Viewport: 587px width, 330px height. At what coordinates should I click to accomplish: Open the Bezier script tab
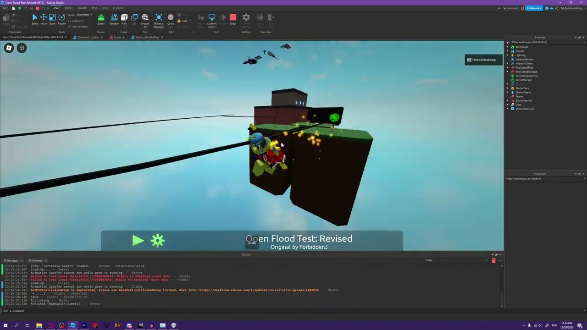pyautogui.click(x=117, y=37)
